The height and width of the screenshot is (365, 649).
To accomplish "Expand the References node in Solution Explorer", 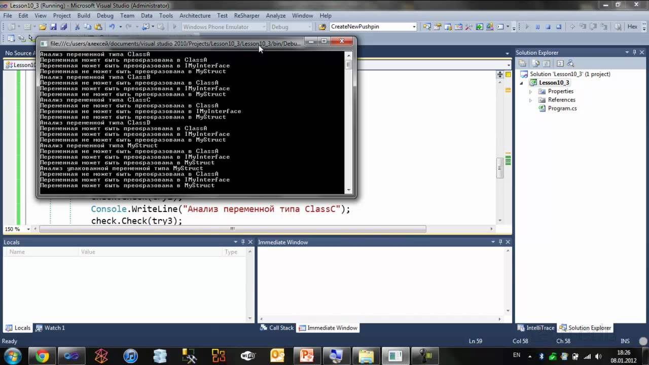I will 531,100.
